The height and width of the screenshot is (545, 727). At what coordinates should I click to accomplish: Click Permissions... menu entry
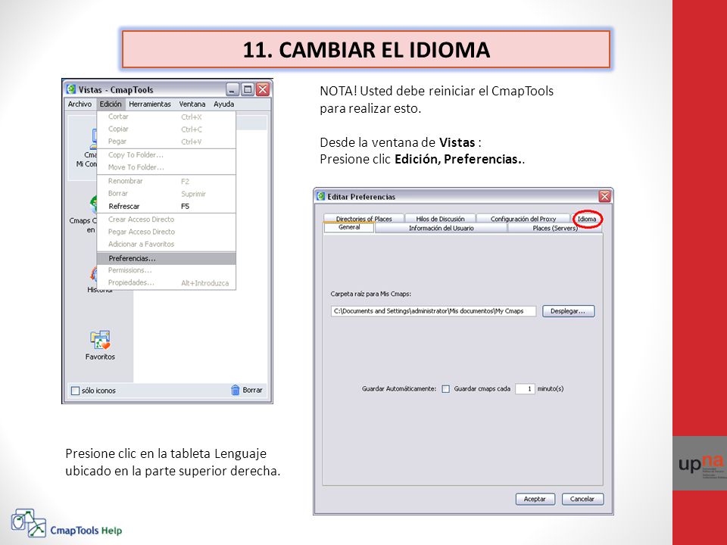(x=167, y=270)
